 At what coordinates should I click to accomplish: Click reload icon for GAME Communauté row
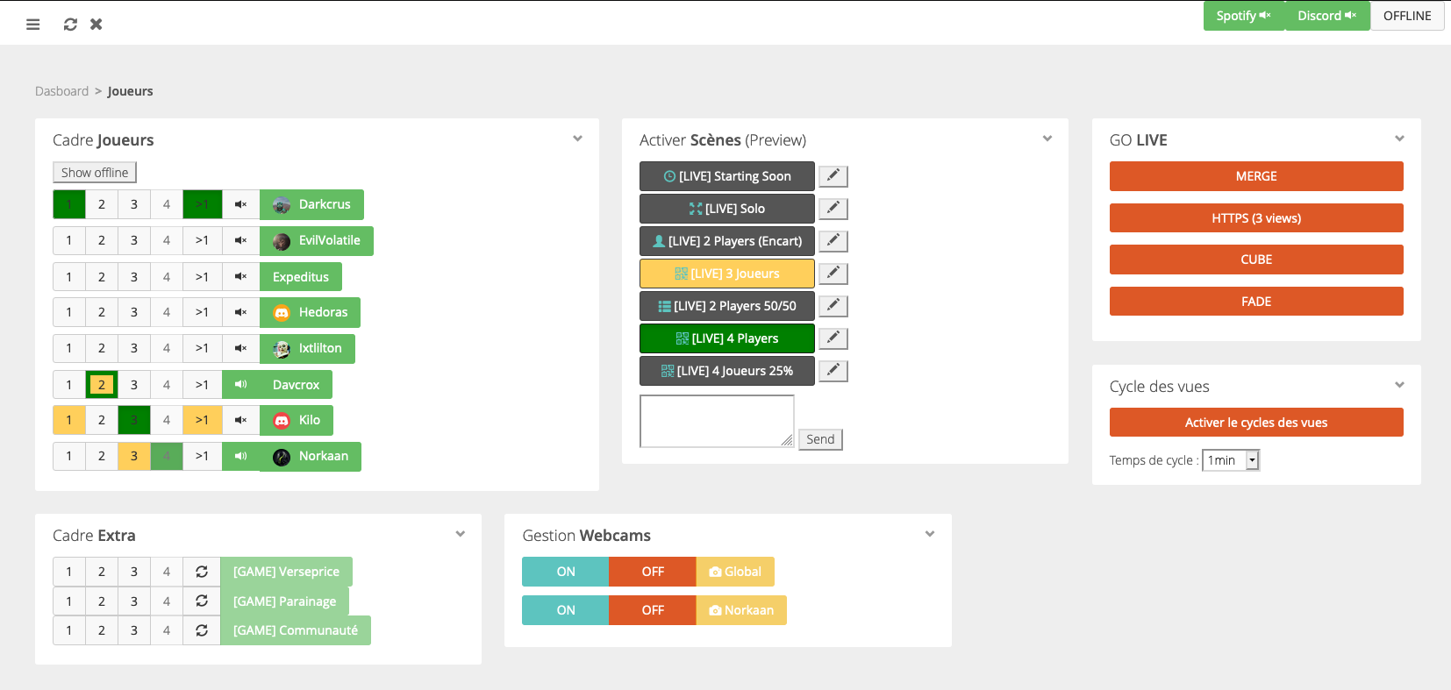pyautogui.click(x=202, y=630)
